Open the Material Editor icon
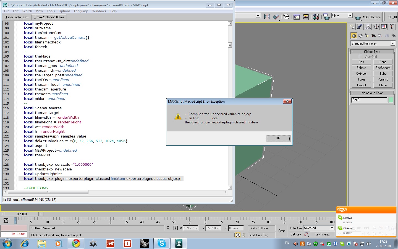 click(316, 17)
